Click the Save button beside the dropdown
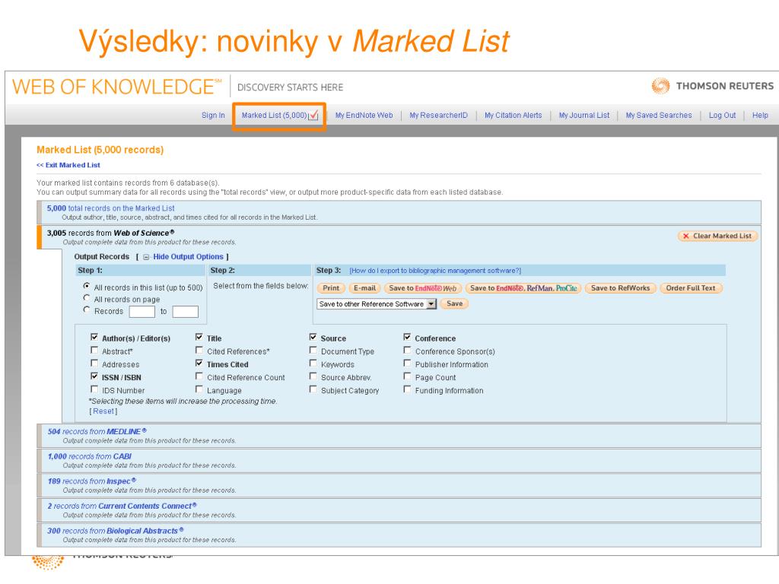The width and height of the screenshot is (779, 584). [455, 303]
